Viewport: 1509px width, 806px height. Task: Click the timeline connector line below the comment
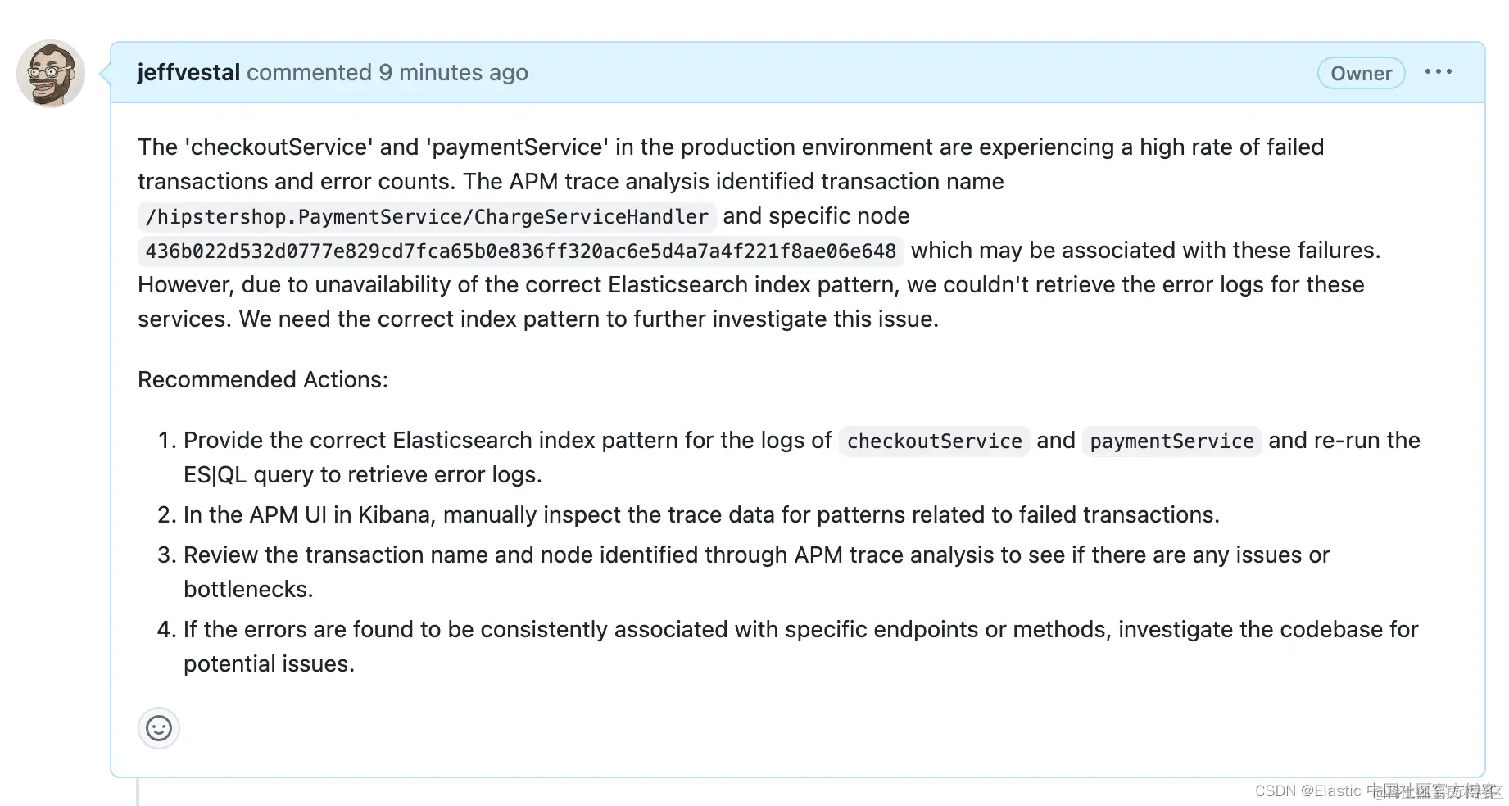pos(137,792)
